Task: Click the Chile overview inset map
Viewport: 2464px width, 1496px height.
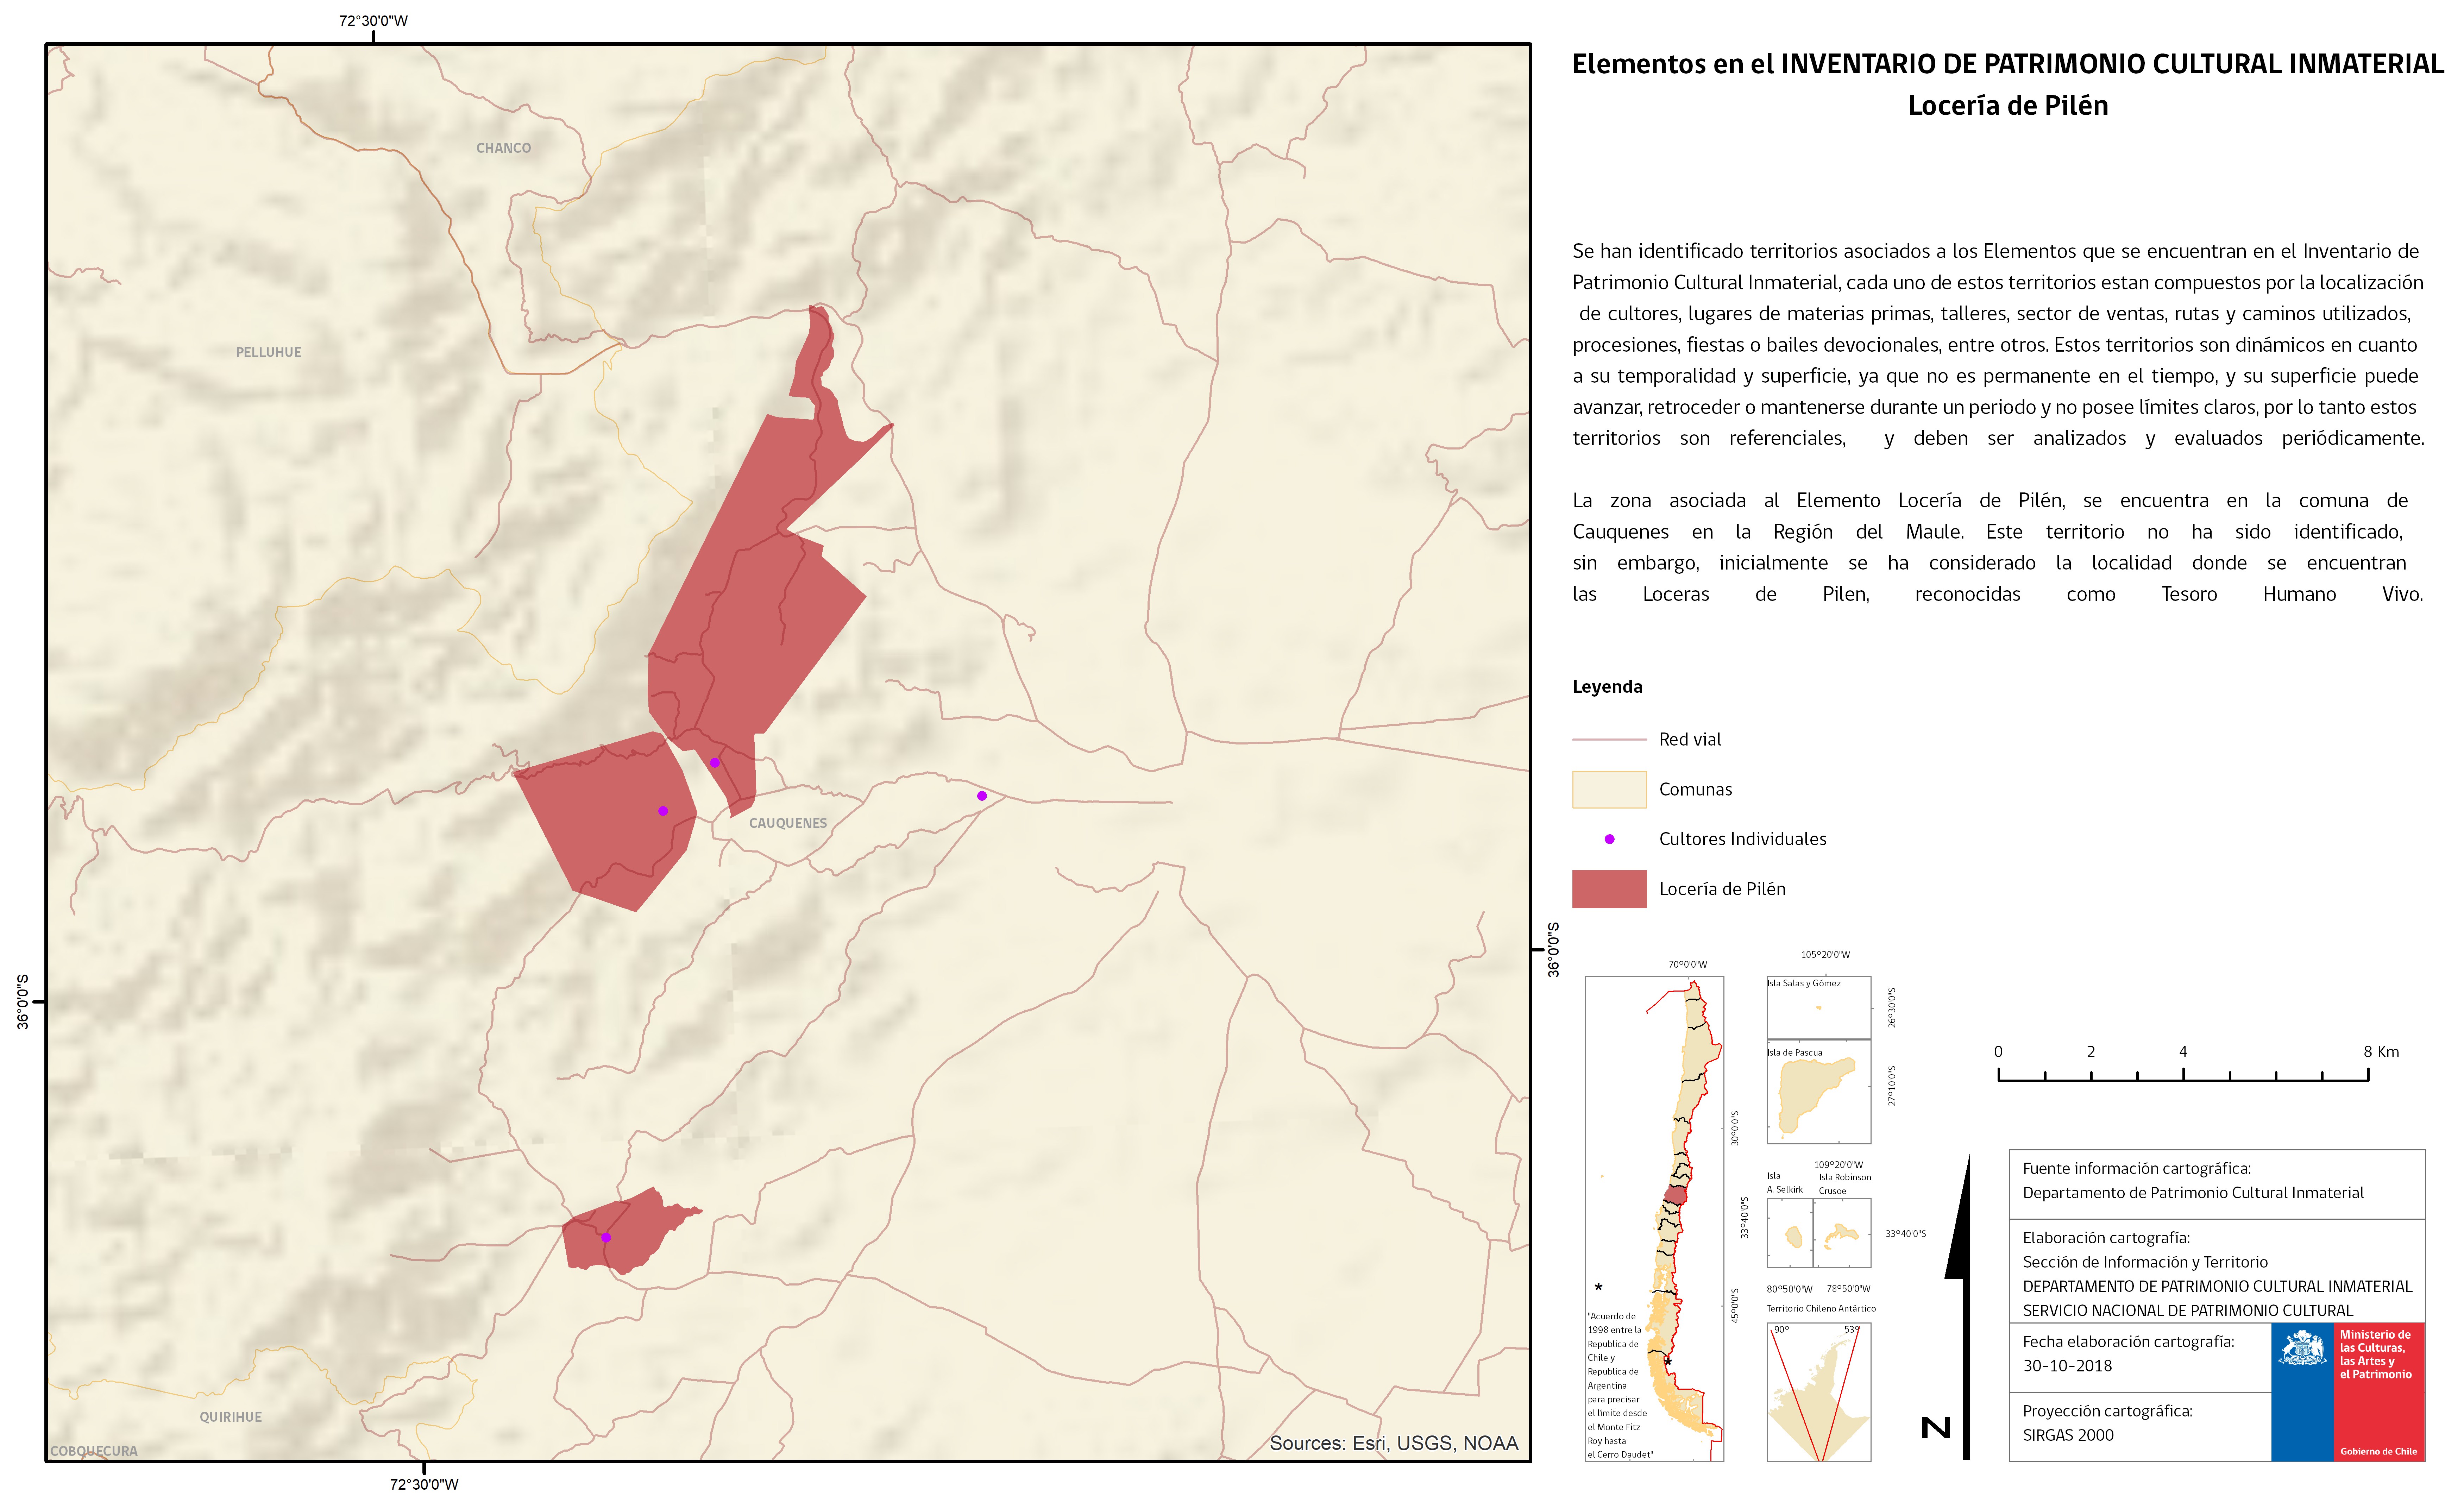Action: [1654, 1219]
